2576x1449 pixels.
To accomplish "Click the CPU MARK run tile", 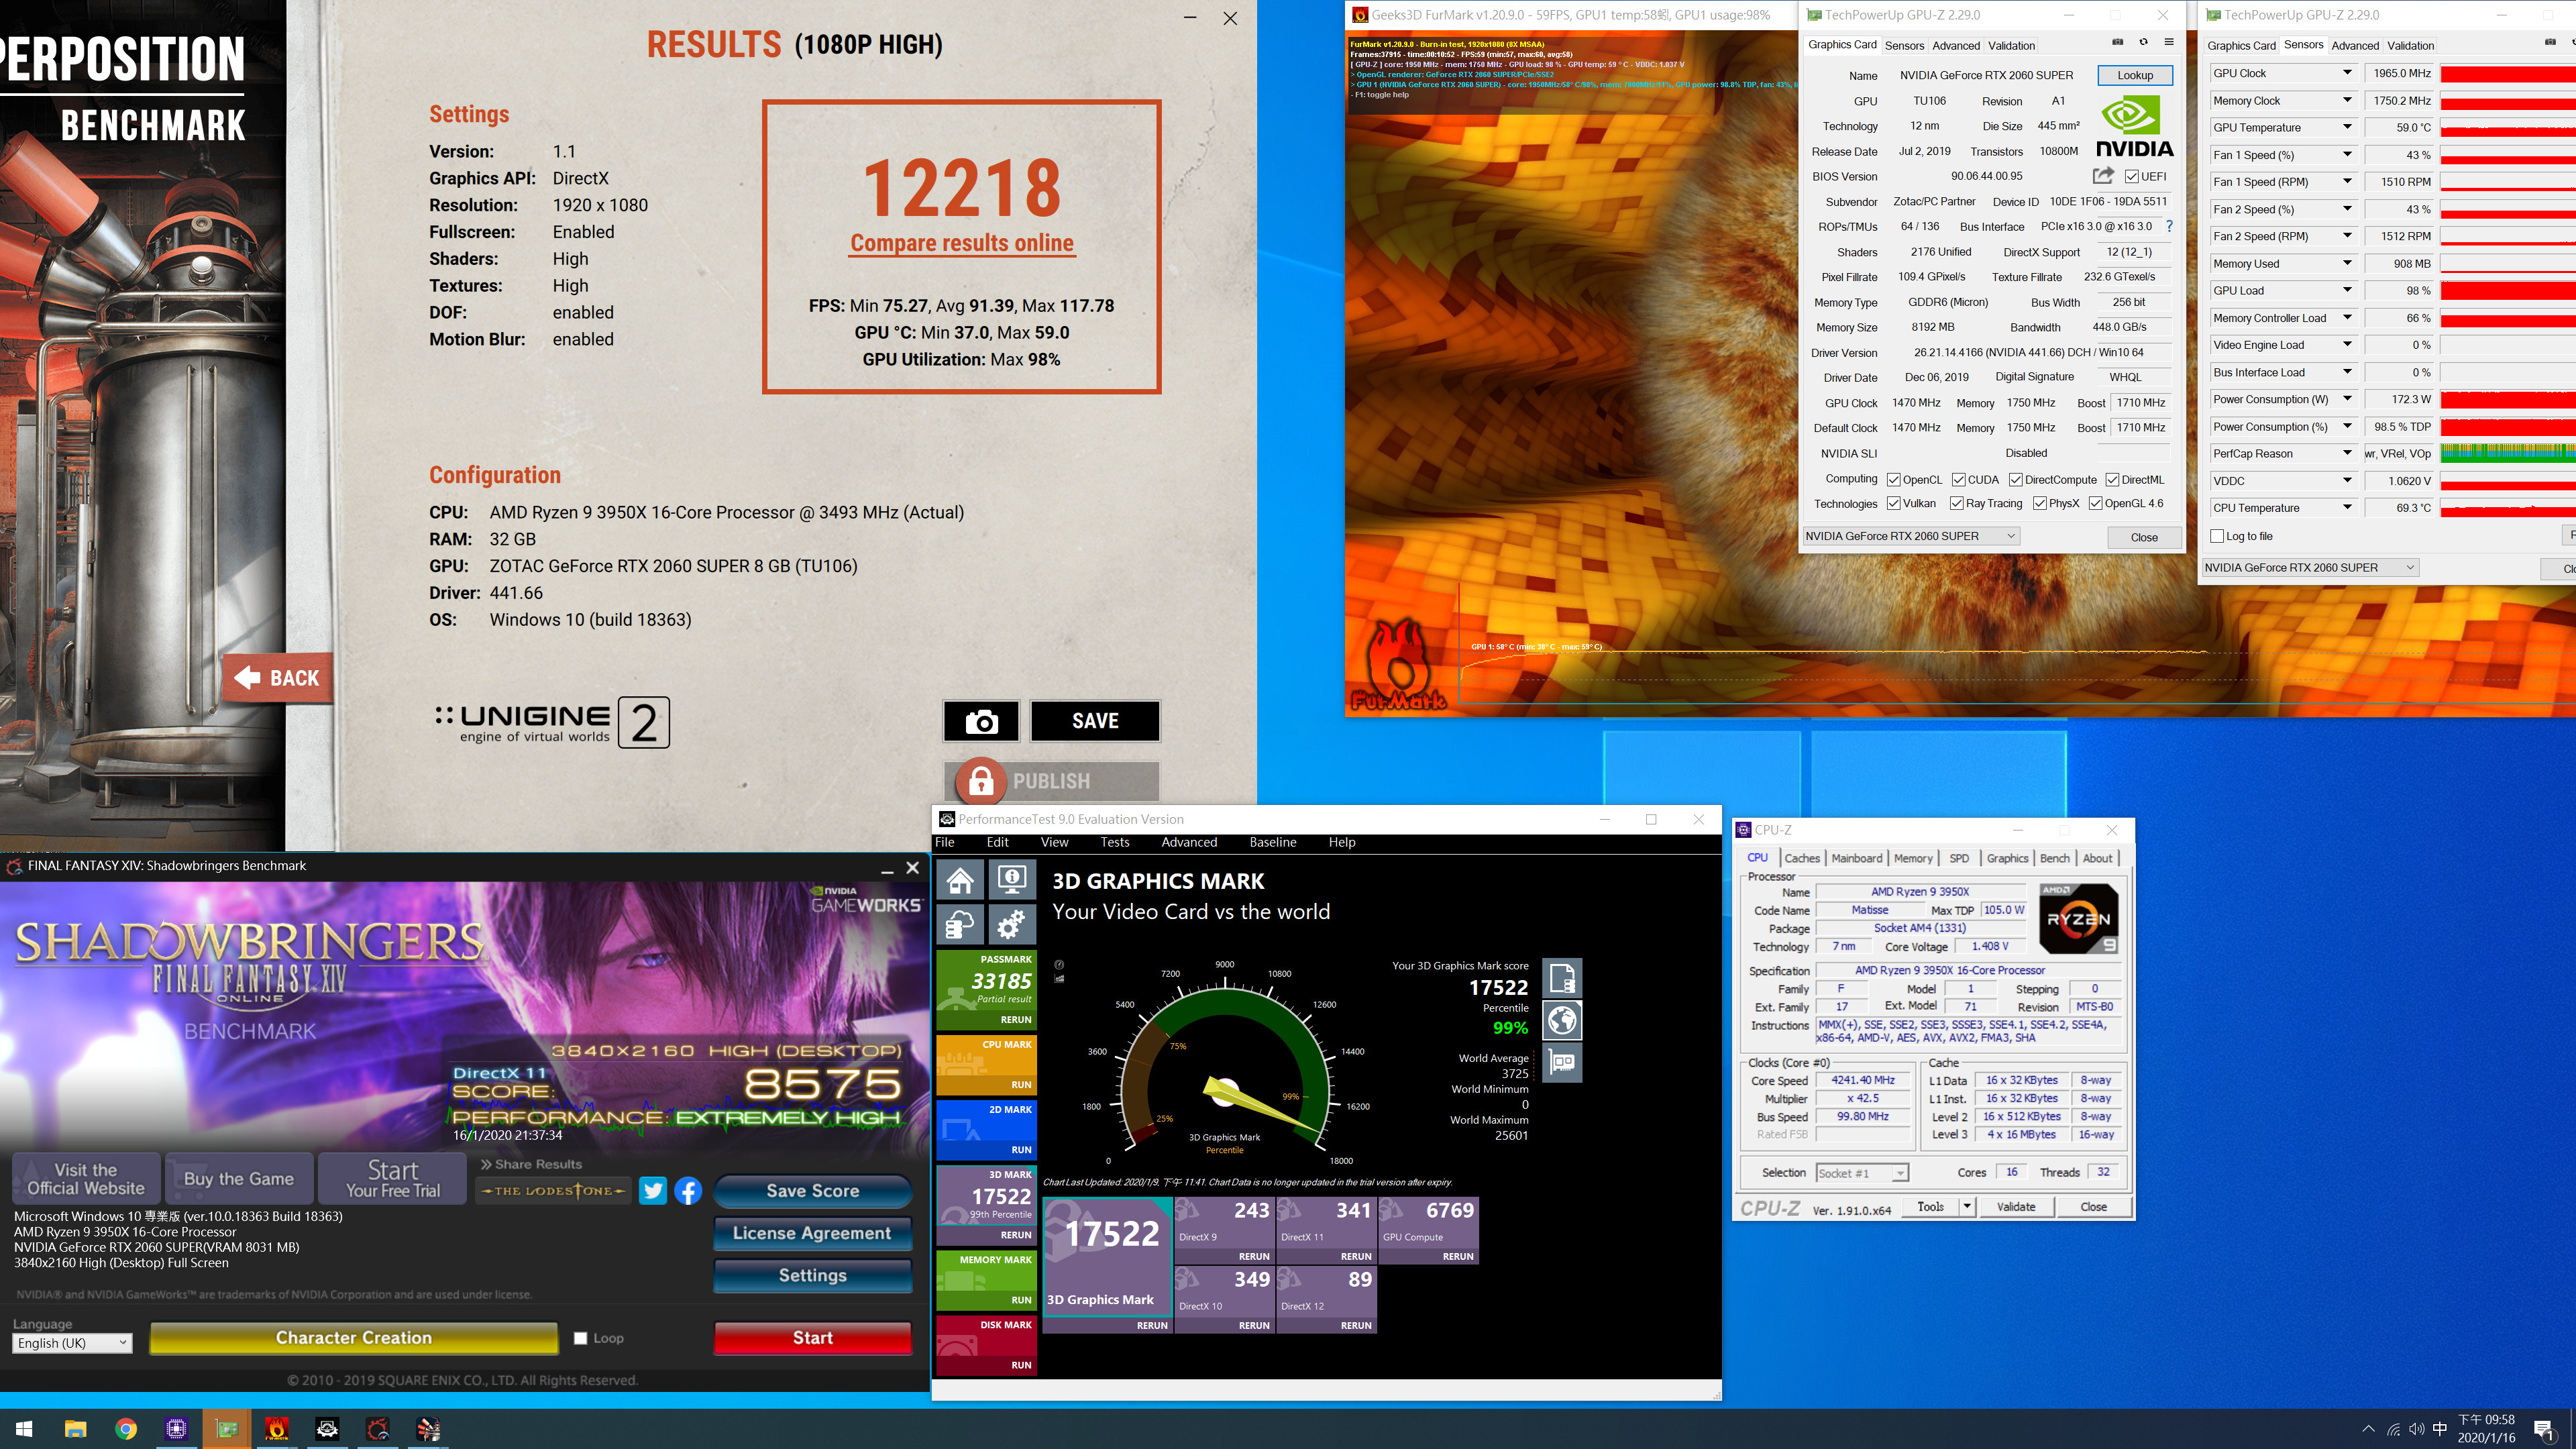I will tap(985, 1064).
